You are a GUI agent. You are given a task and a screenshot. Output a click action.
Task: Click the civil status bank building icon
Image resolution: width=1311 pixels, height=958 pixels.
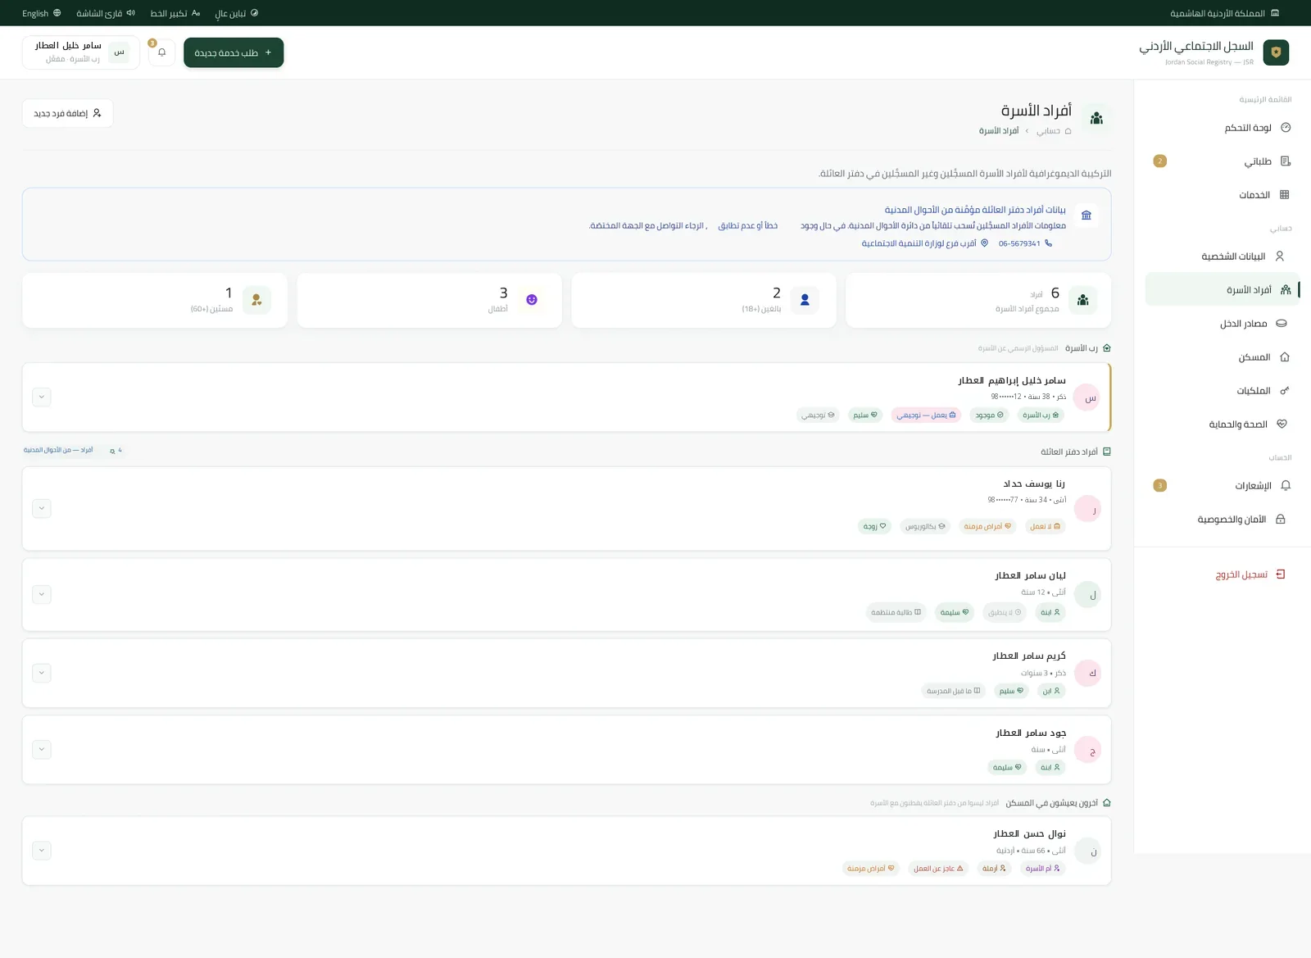pyautogui.click(x=1086, y=216)
